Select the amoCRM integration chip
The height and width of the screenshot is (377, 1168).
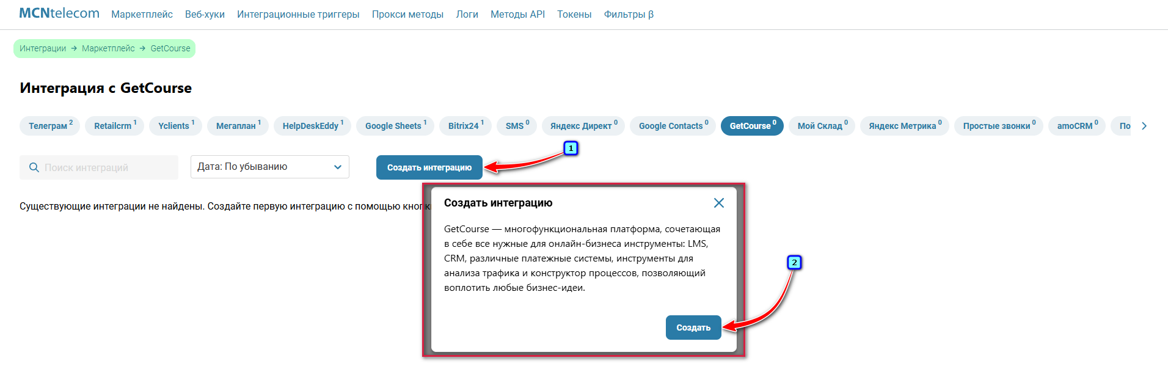click(1077, 126)
